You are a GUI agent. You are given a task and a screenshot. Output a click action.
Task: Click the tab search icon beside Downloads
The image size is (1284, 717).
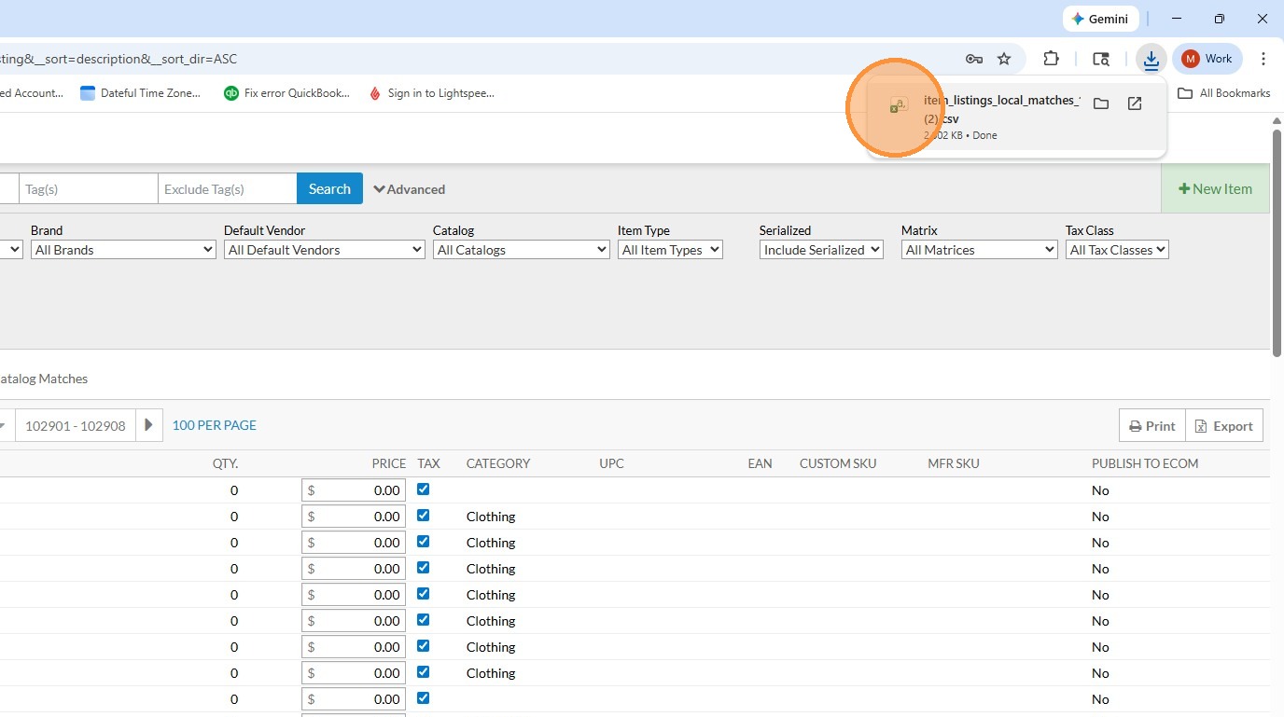[1101, 59]
